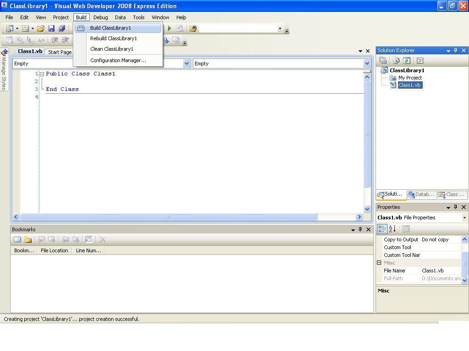Click the Line Num column header

coord(88,250)
